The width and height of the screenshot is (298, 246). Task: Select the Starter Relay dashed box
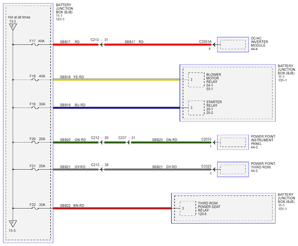196,108
